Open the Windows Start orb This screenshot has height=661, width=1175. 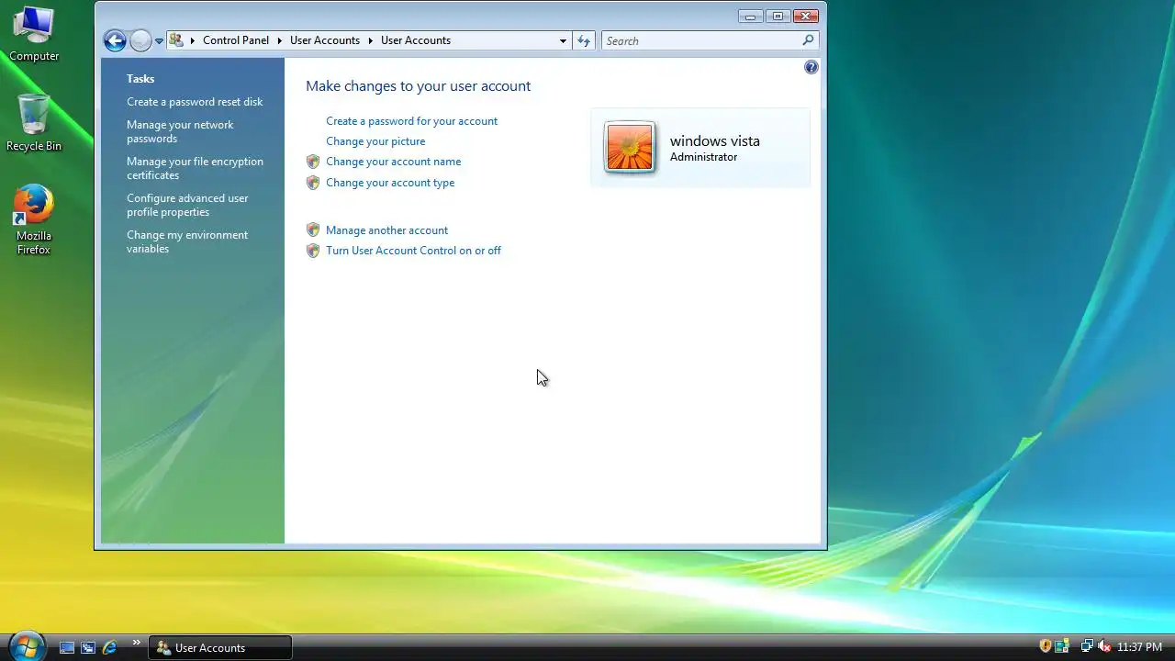pyautogui.click(x=26, y=645)
